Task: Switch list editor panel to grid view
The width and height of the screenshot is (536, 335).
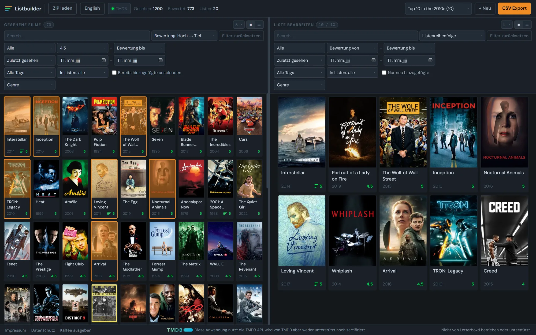Action: click(x=519, y=25)
